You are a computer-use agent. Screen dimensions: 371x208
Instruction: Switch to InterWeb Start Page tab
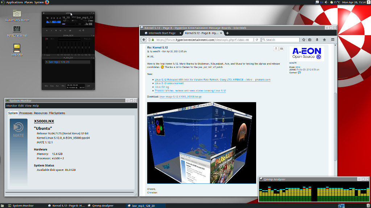tap(162, 33)
